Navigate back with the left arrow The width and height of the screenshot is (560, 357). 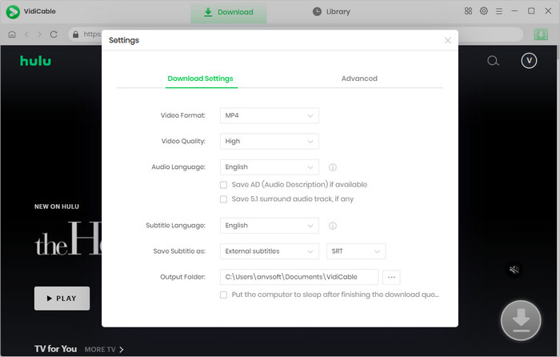pos(26,34)
